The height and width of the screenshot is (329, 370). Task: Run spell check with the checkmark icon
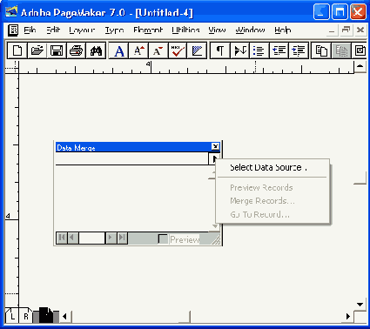point(178,50)
